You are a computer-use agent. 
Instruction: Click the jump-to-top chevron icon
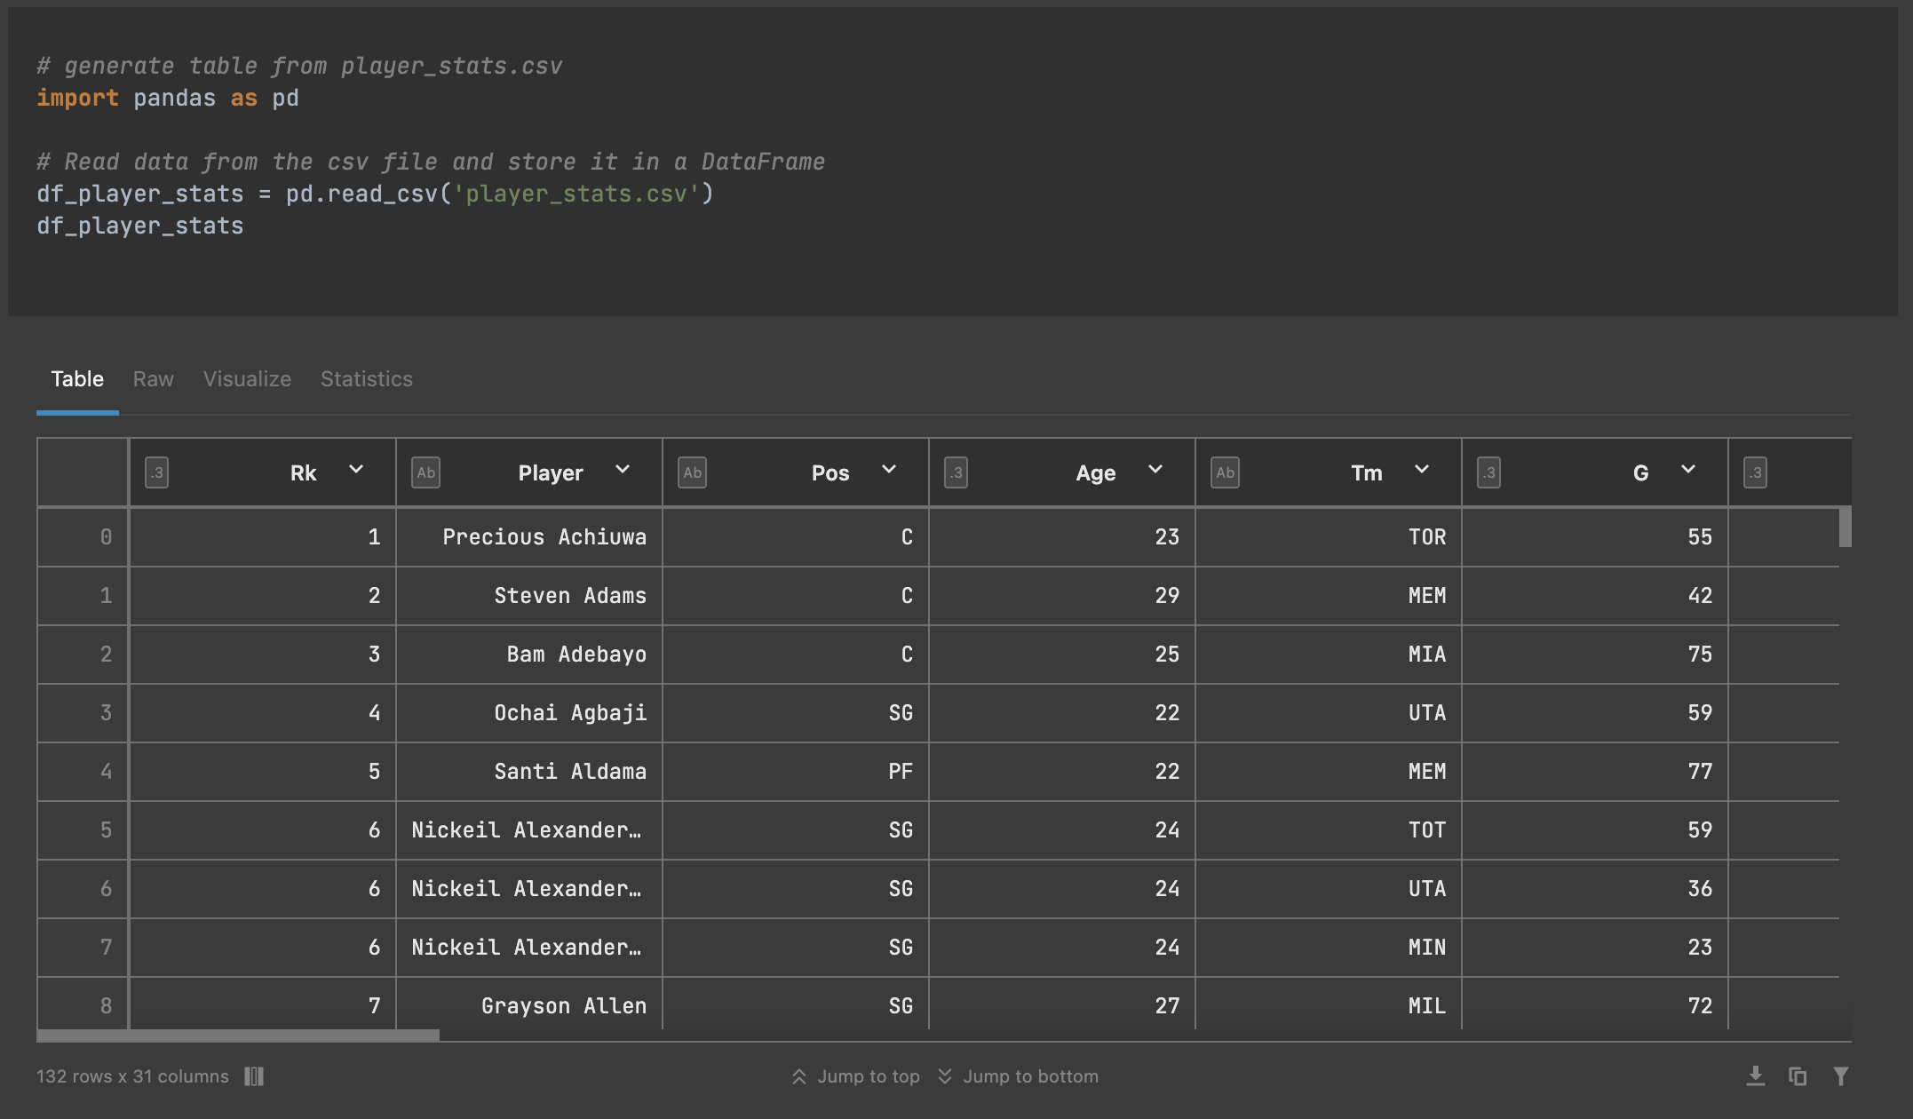coord(798,1075)
